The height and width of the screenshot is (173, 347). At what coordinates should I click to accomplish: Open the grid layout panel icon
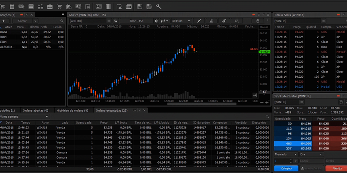(31, 7)
